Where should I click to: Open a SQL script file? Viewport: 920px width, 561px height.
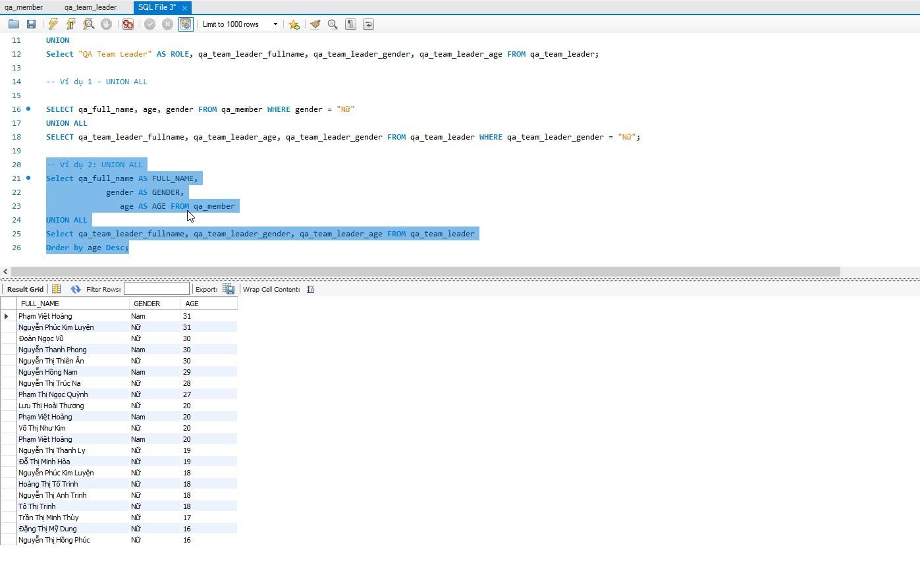click(x=14, y=24)
